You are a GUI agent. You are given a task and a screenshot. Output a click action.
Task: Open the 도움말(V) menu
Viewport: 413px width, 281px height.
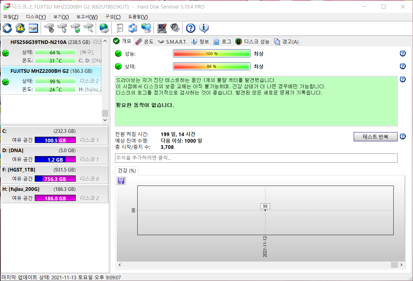[x=138, y=17]
